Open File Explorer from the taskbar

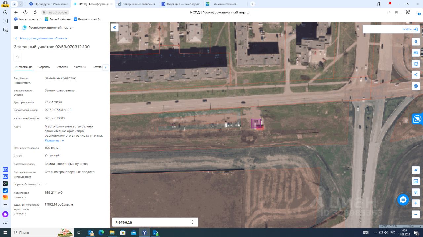click(x=112, y=233)
